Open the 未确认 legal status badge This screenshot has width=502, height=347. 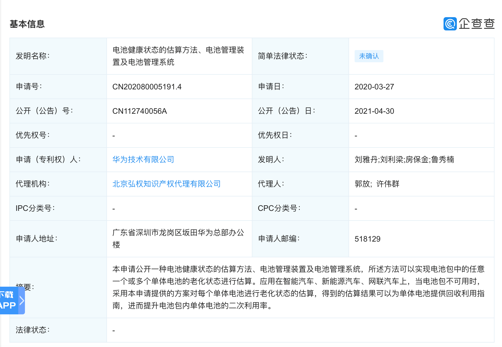tap(369, 56)
